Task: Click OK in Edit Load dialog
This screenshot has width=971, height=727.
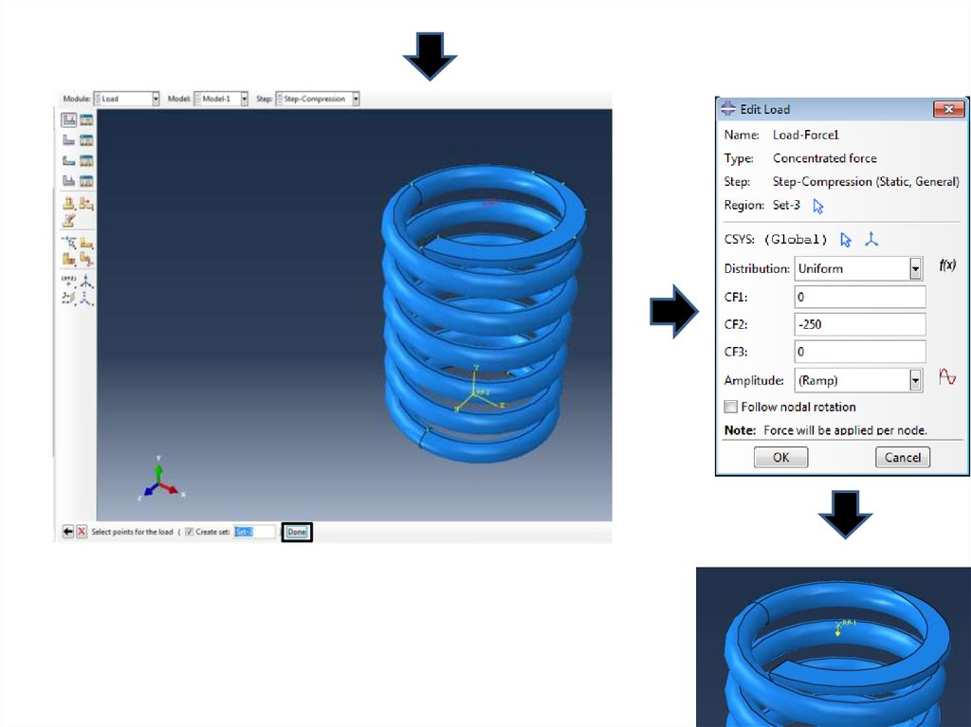Action: [781, 457]
